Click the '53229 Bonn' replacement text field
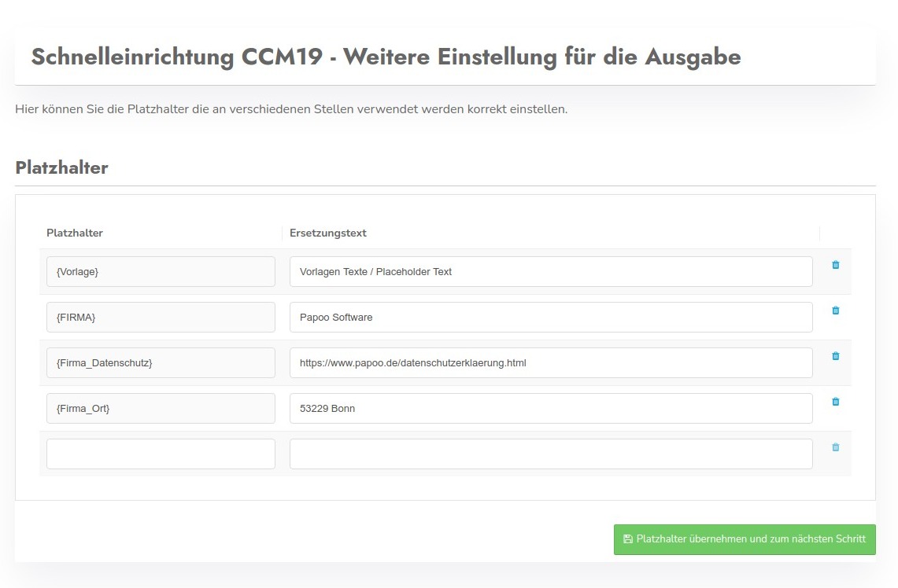This screenshot has width=898, height=588. click(x=550, y=409)
